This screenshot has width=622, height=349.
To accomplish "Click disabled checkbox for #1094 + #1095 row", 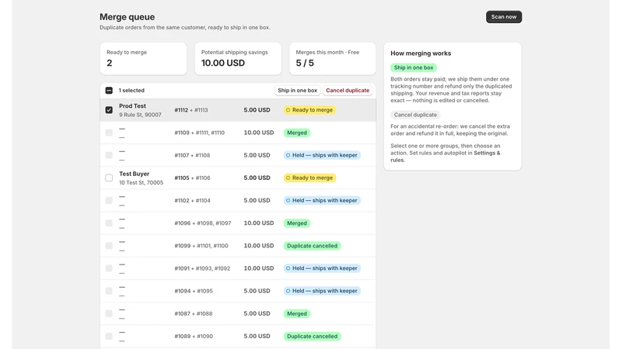I will coord(109,291).
